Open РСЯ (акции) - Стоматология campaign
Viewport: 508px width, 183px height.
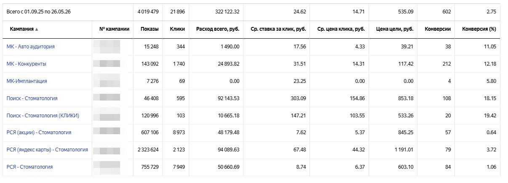coord(39,133)
